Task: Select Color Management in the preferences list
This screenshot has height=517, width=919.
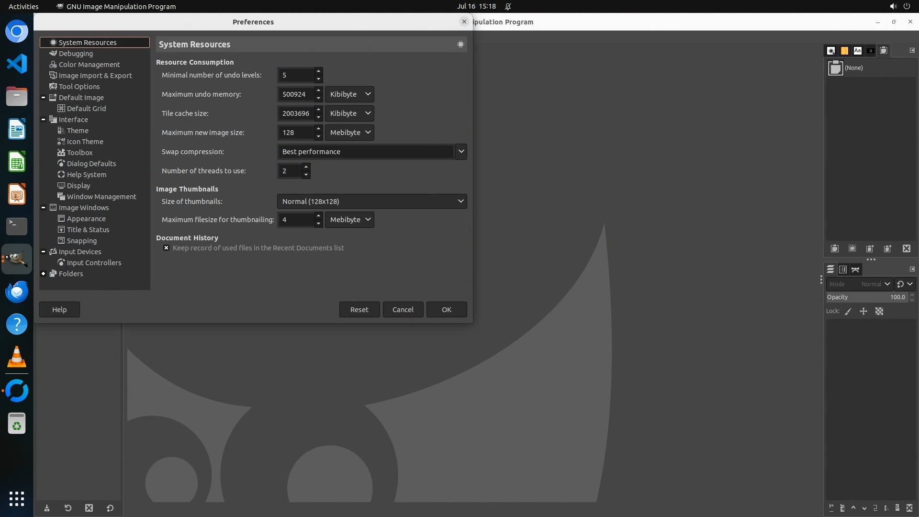Action: (x=89, y=65)
